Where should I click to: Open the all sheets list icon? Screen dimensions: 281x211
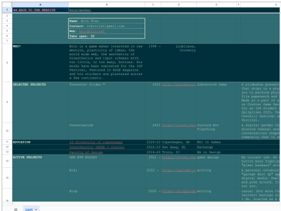pos(16,209)
